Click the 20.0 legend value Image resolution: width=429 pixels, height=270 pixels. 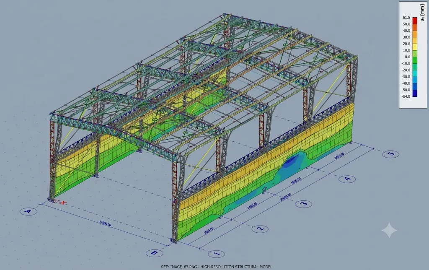pyautogui.click(x=406, y=44)
